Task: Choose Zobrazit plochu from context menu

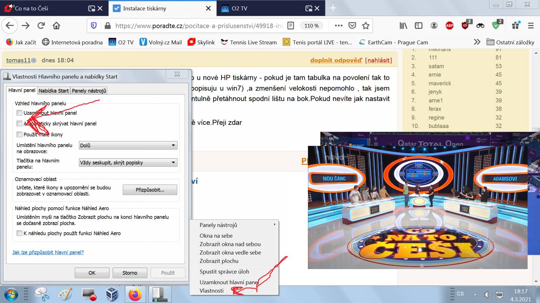Action: tap(219, 261)
